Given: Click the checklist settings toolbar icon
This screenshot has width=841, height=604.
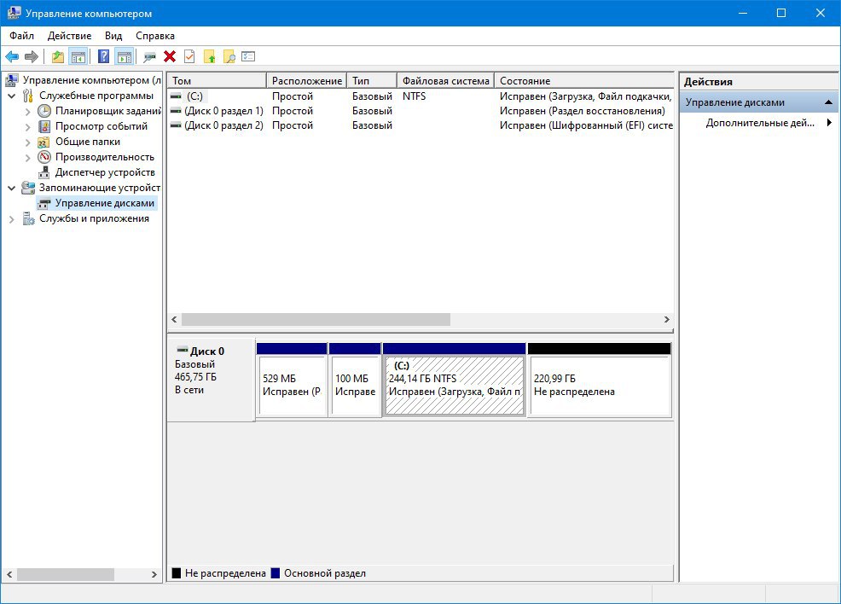Looking at the screenshot, I should click(x=248, y=56).
